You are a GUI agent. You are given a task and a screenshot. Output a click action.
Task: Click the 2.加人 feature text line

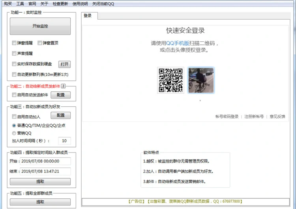pyautogui.click(x=178, y=171)
